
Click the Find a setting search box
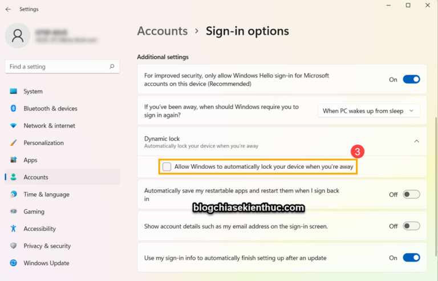point(62,67)
